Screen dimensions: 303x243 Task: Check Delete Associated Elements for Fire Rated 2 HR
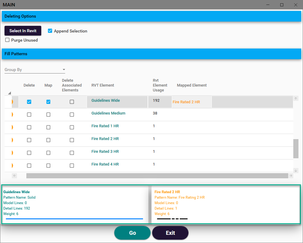(72, 140)
